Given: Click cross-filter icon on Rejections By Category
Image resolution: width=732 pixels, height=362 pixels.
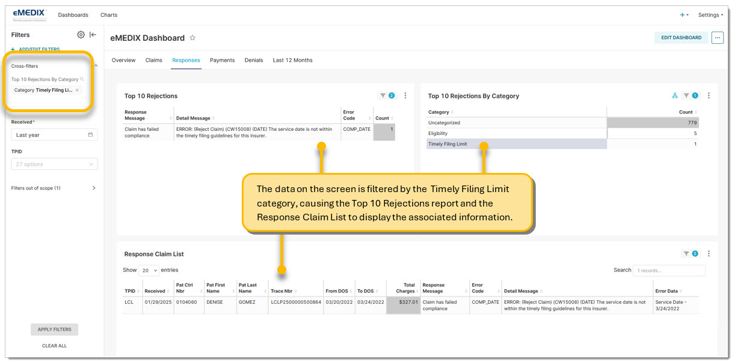Looking at the screenshot, I should tap(675, 95).
